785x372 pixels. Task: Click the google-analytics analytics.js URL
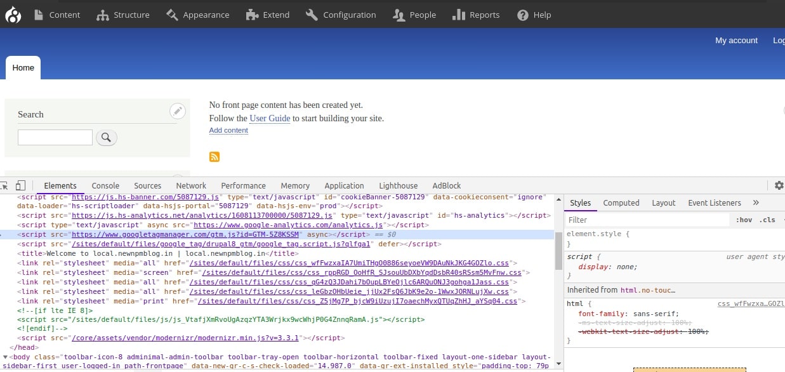(288, 225)
